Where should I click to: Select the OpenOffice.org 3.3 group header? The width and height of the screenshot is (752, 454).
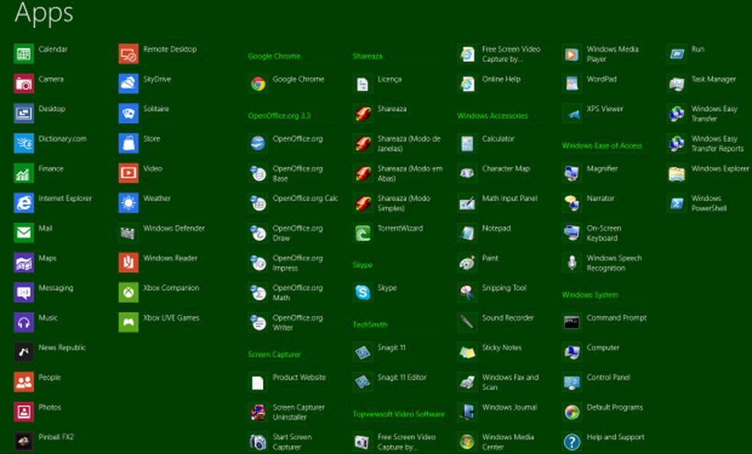tap(279, 116)
